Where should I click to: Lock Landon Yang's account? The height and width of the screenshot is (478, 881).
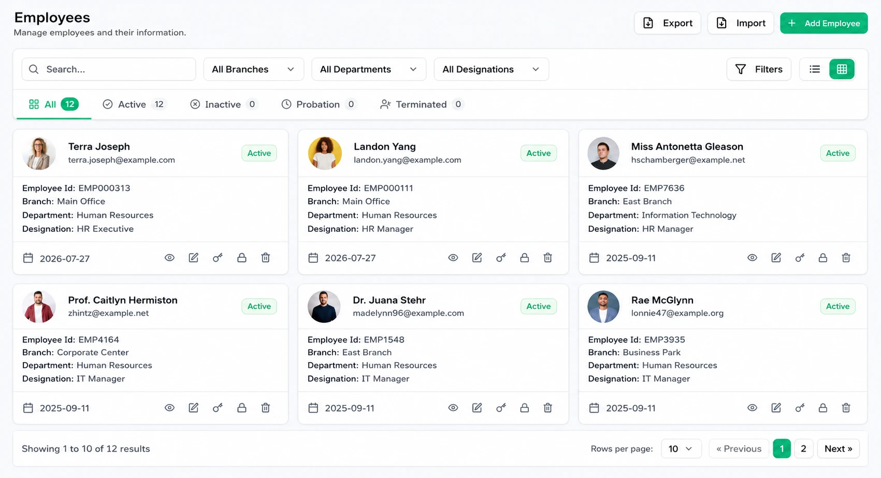click(525, 258)
